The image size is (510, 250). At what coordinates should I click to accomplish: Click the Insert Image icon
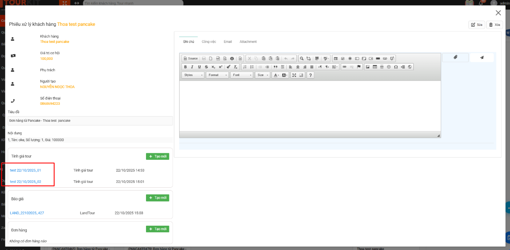367,67
